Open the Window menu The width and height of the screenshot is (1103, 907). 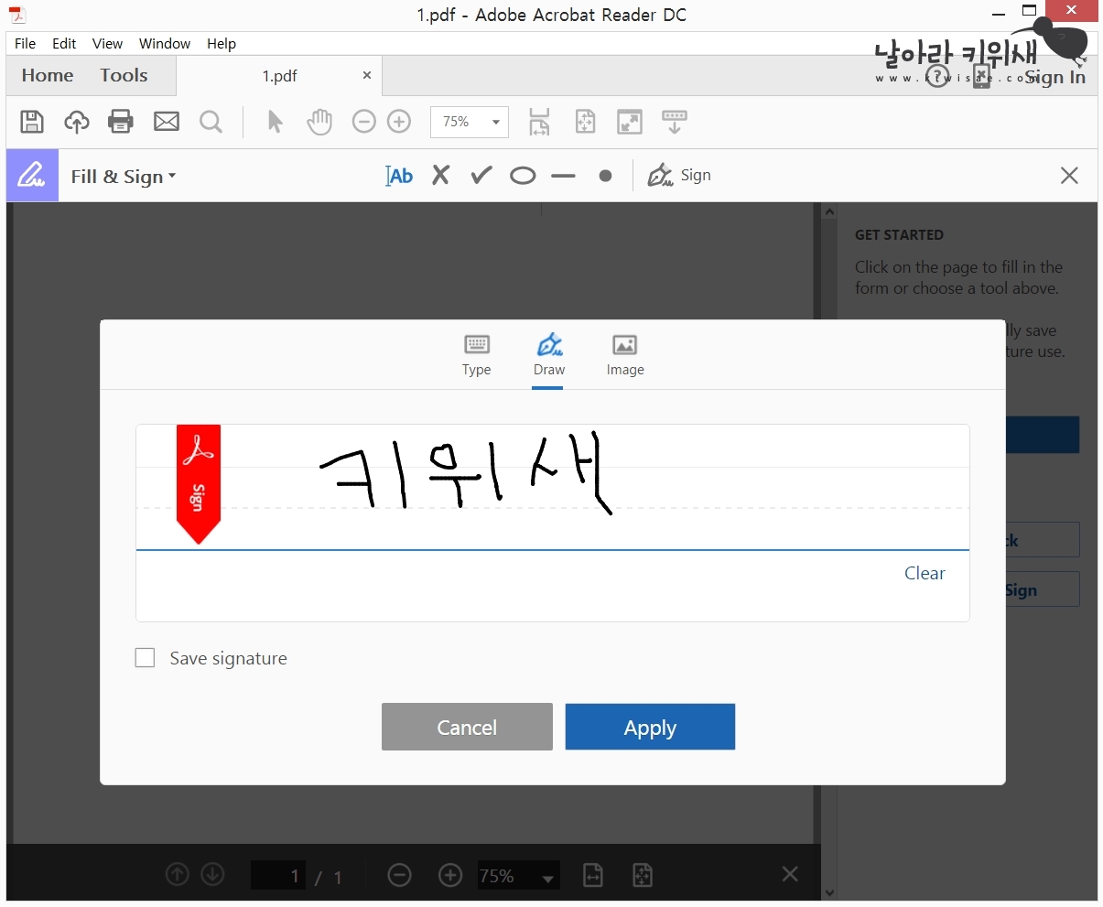pos(165,43)
